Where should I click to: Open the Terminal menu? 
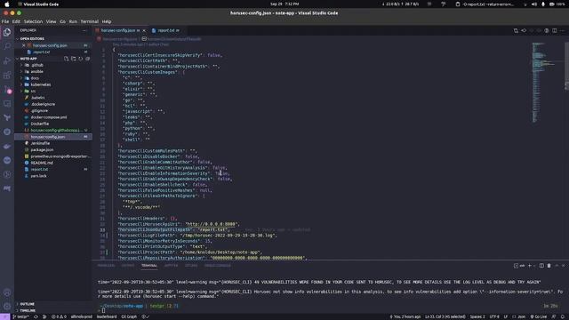(89, 21)
